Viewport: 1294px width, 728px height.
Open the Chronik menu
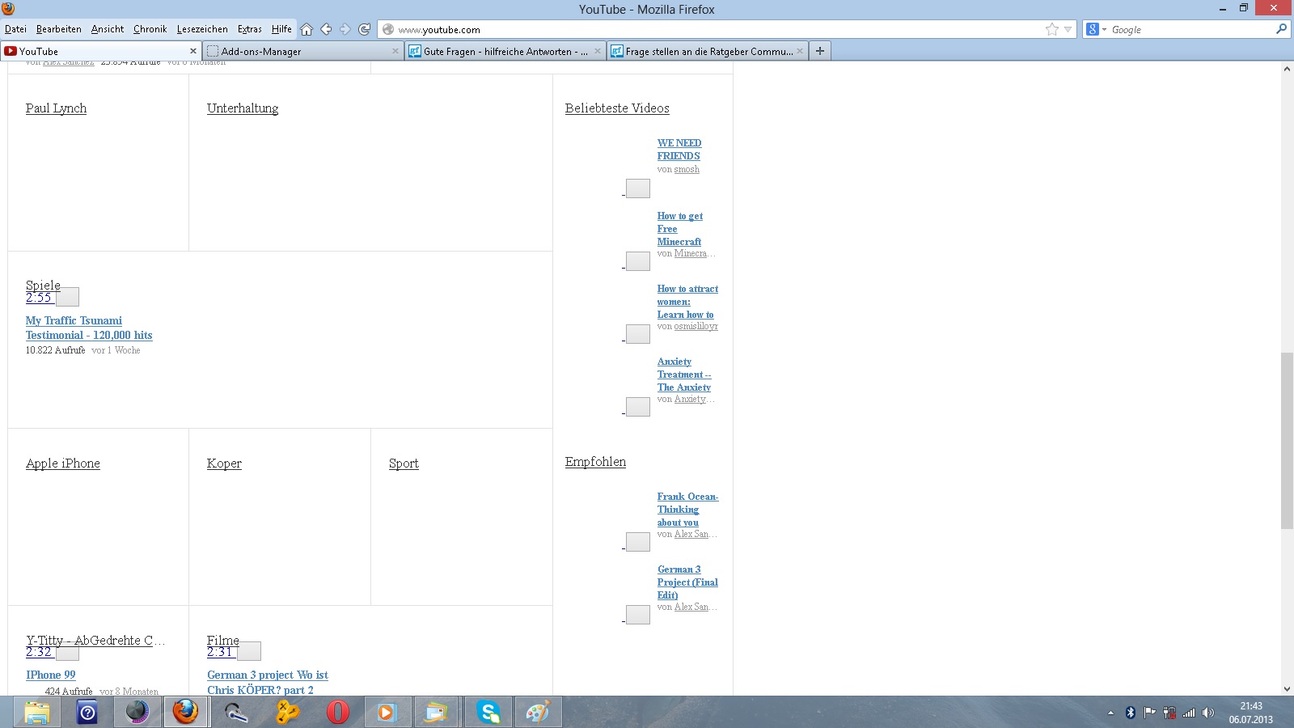150,29
